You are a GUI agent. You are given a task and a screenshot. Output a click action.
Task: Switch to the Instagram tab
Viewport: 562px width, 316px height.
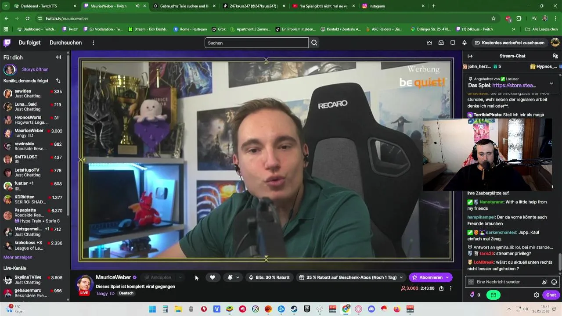point(393,6)
